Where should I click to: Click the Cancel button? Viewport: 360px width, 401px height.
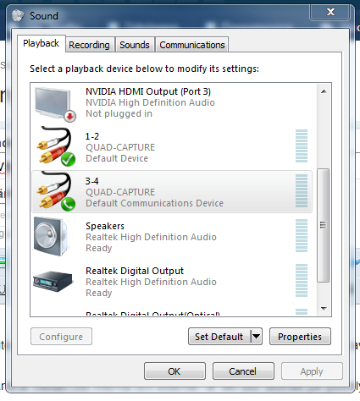243,371
